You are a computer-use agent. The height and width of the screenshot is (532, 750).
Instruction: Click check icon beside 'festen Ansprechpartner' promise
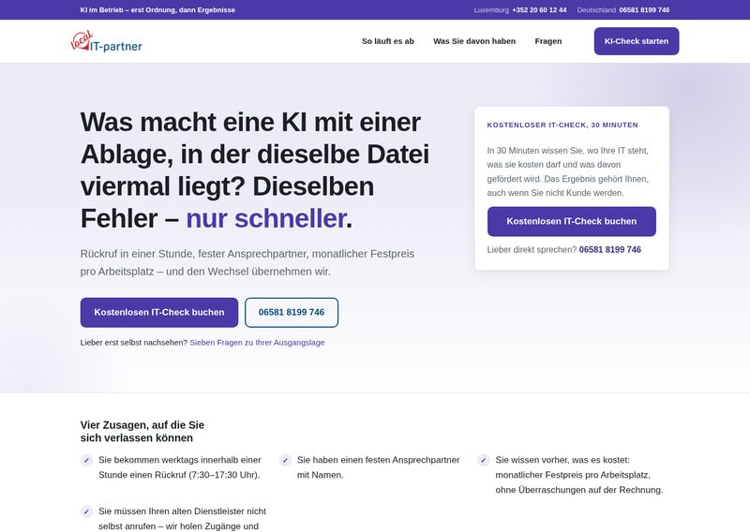(x=285, y=460)
